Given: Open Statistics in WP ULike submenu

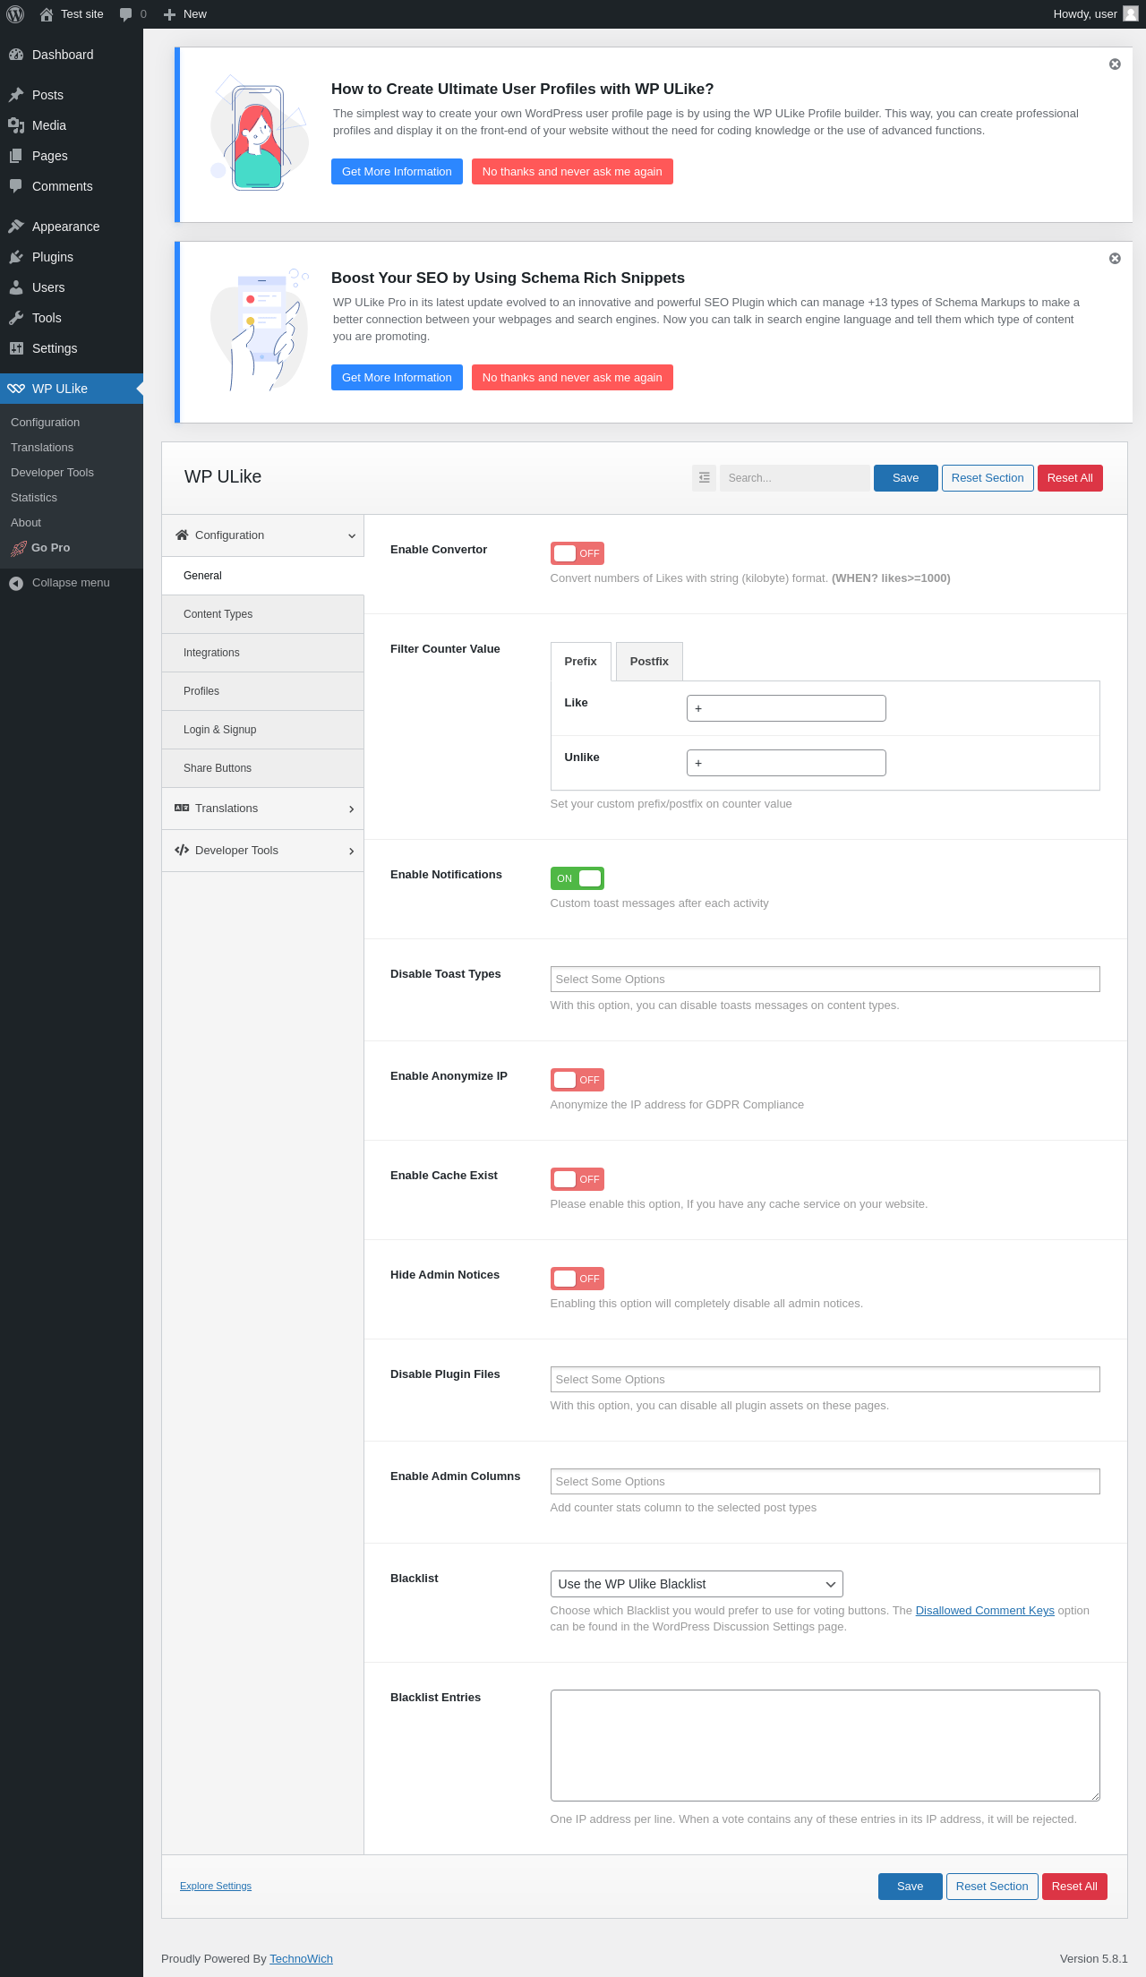Looking at the screenshot, I should point(34,498).
